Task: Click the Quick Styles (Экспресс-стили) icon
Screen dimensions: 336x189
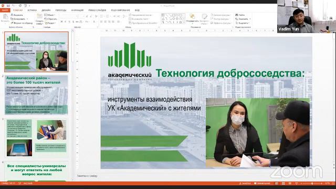Action: click(x=204, y=16)
